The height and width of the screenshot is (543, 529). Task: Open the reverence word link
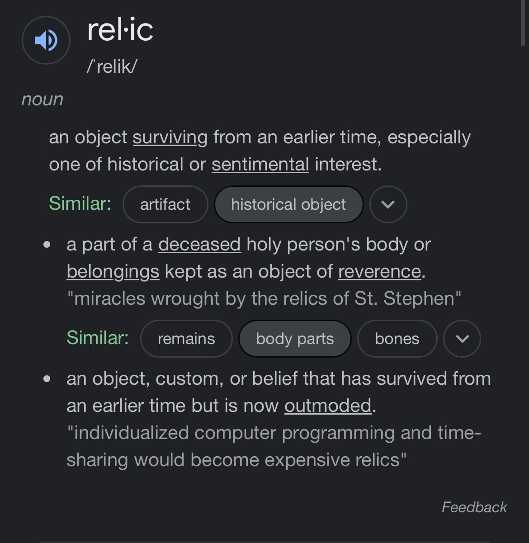379,272
